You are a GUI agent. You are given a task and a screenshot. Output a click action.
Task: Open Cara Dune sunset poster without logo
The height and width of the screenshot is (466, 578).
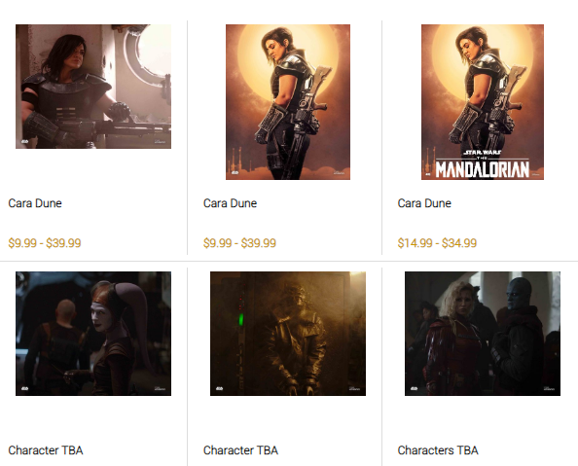point(288,102)
